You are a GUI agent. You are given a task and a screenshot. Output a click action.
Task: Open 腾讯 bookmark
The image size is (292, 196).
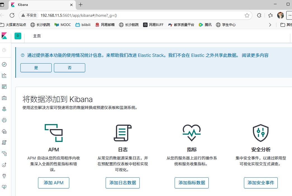tap(205, 25)
